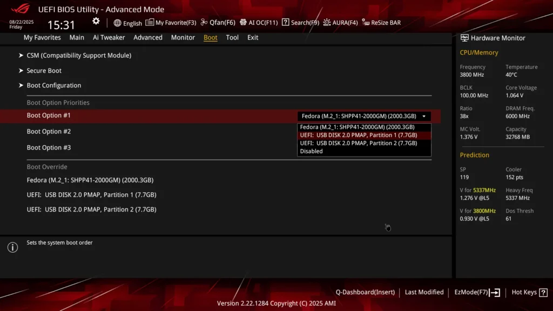Open My Favorite(F3) from top bar
Viewport: 553px width, 311px height.
(176, 23)
